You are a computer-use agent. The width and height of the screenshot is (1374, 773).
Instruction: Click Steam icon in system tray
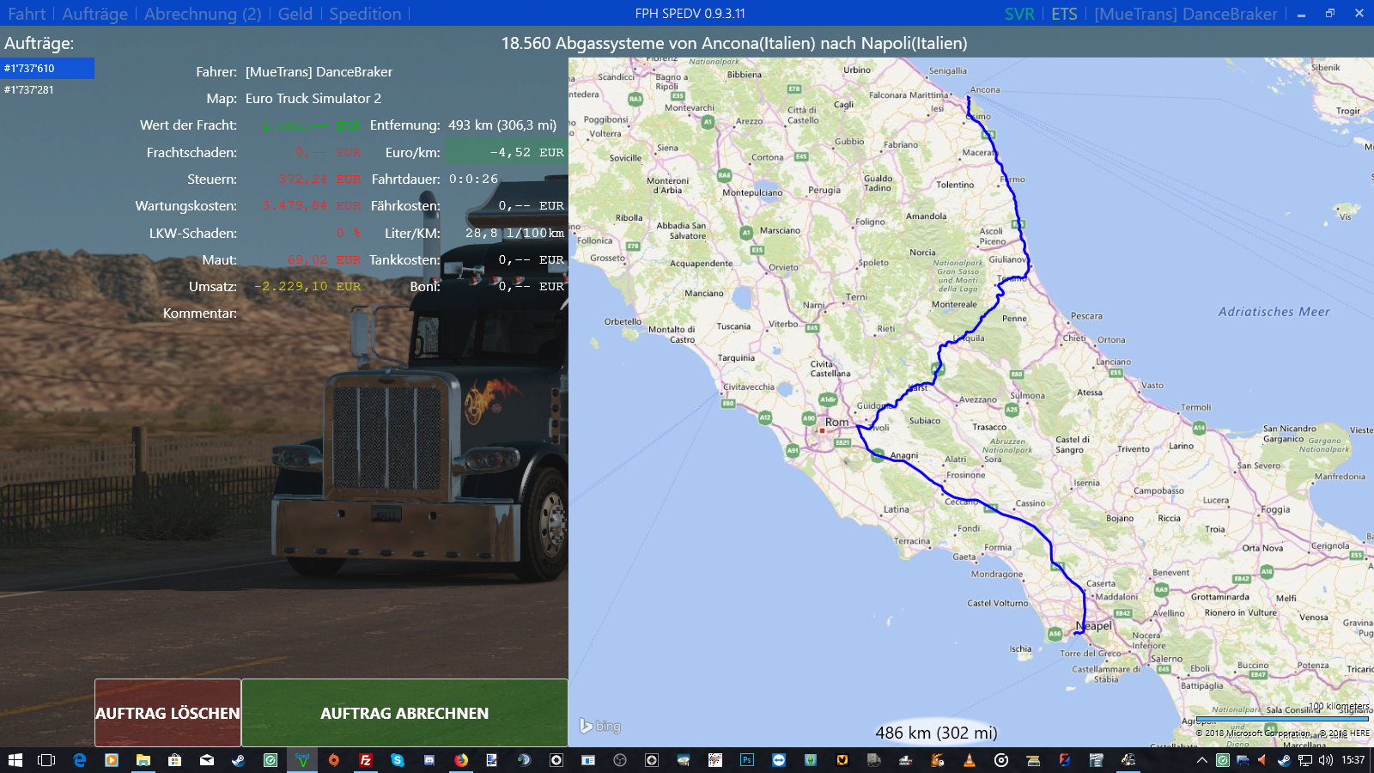coord(1284,760)
